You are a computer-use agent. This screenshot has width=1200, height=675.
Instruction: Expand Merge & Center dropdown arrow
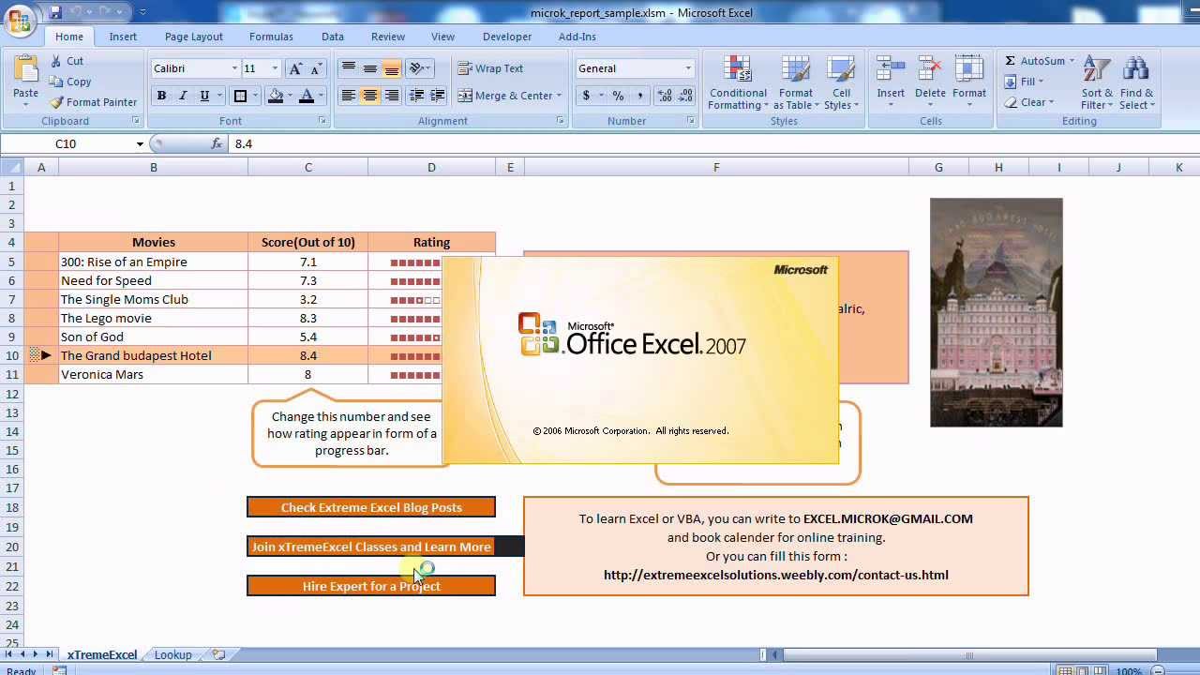[x=559, y=96]
